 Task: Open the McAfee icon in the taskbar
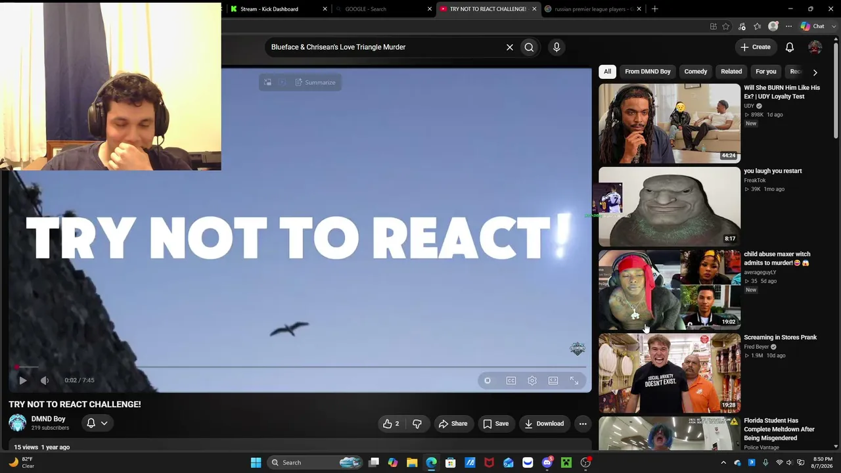pyautogui.click(x=489, y=462)
